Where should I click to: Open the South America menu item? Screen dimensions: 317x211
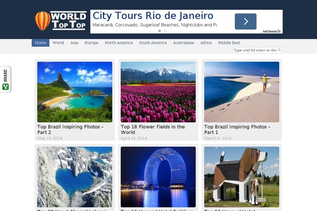(153, 43)
